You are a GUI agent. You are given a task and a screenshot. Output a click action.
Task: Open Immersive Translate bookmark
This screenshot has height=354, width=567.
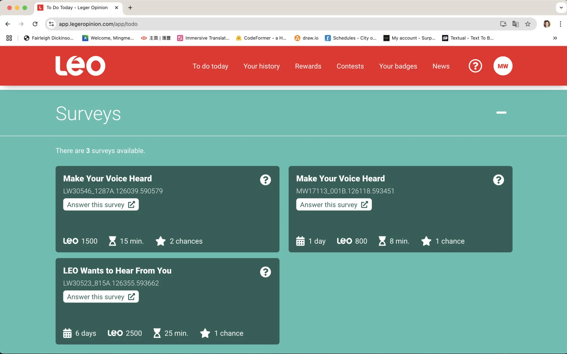click(203, 38)
